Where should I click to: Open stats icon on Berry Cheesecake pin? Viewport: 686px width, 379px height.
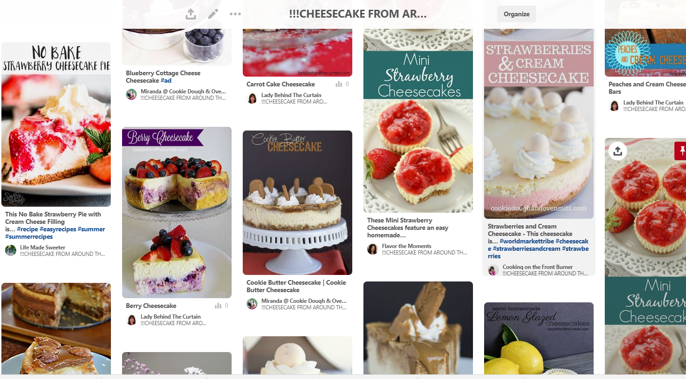point(218,306)
